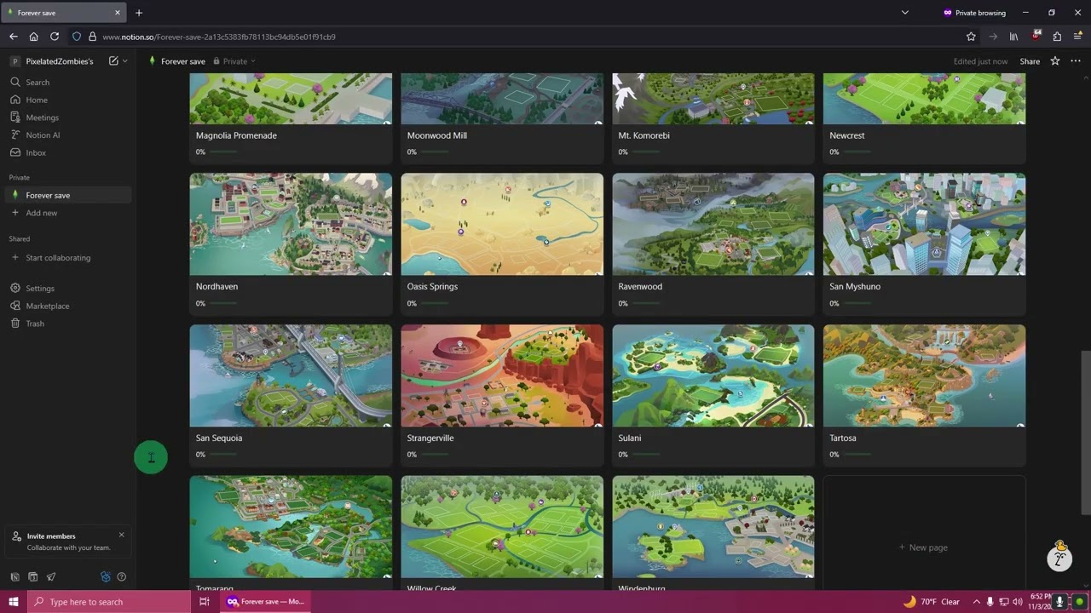This screenshot has width=1091, height=613.
Task: Open the Oasis Springs map thumbnail
Action: [x=502, y=224]
